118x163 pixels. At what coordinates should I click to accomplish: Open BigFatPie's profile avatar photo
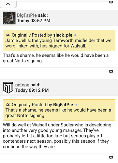tap(9, 18)
